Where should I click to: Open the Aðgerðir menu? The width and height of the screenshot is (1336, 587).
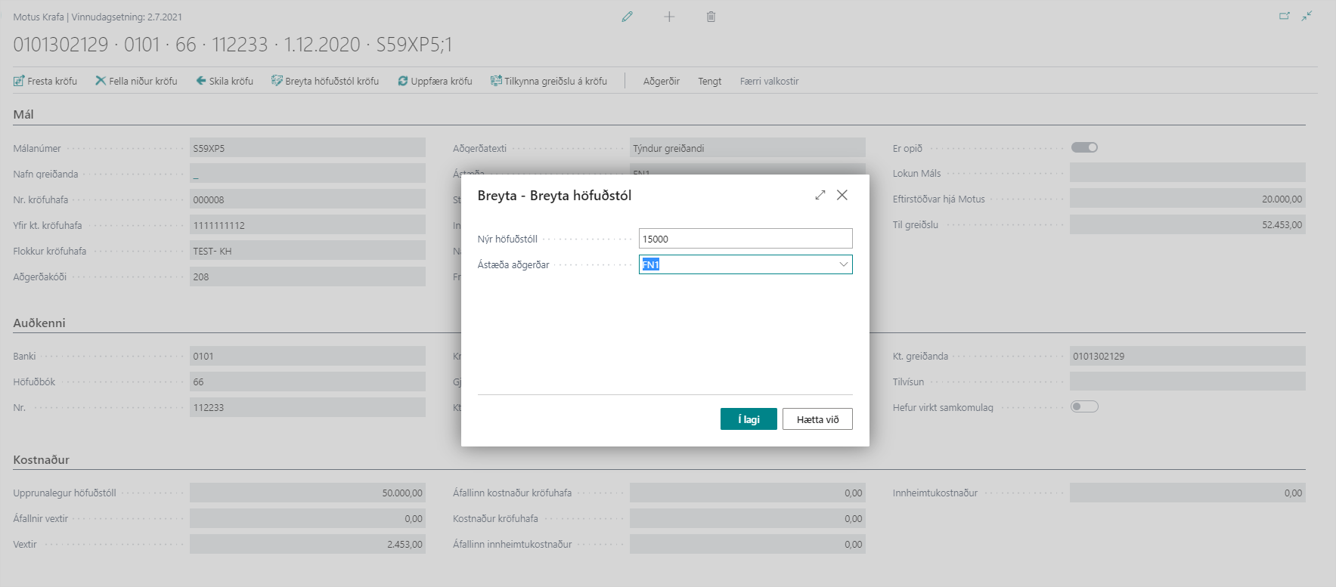(661, 81)
